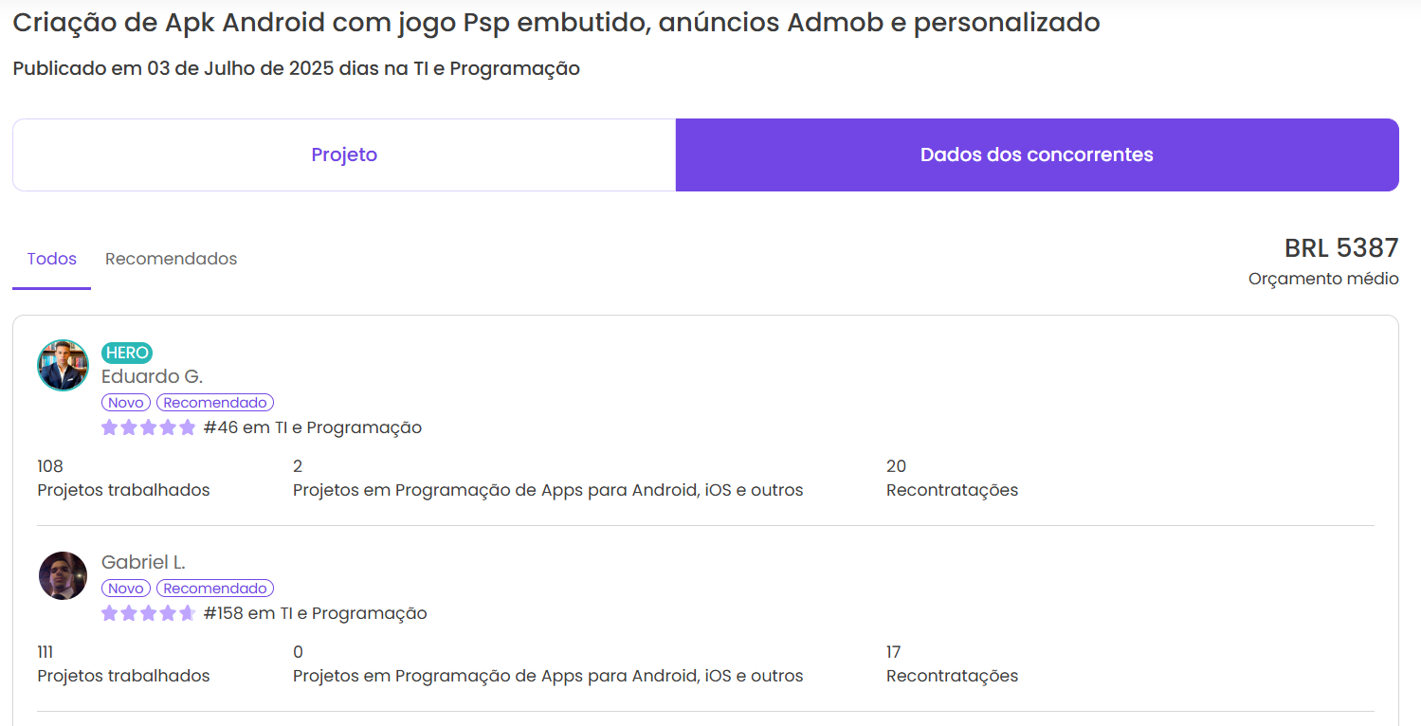The image size is (1421, 726).
Task: Select the Dados dos concorrentes tab
Action: pos(1037,154)
